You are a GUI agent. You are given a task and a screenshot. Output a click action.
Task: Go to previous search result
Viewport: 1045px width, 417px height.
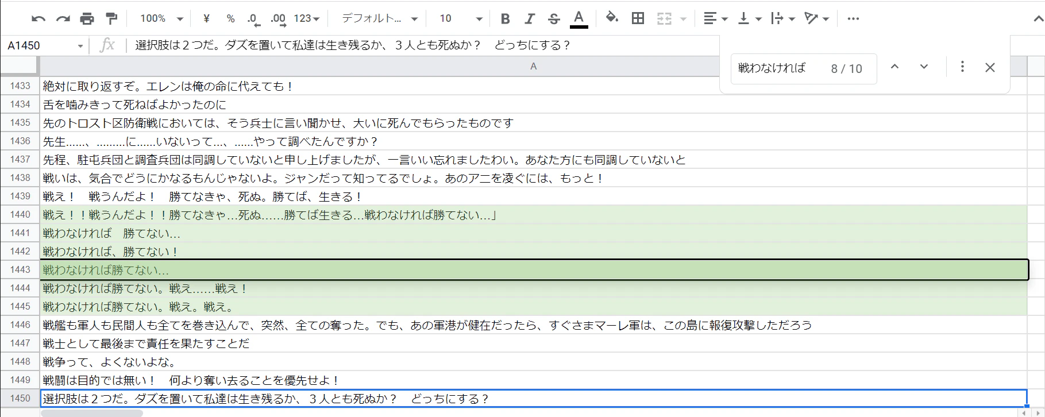click(x=894, y=67)
